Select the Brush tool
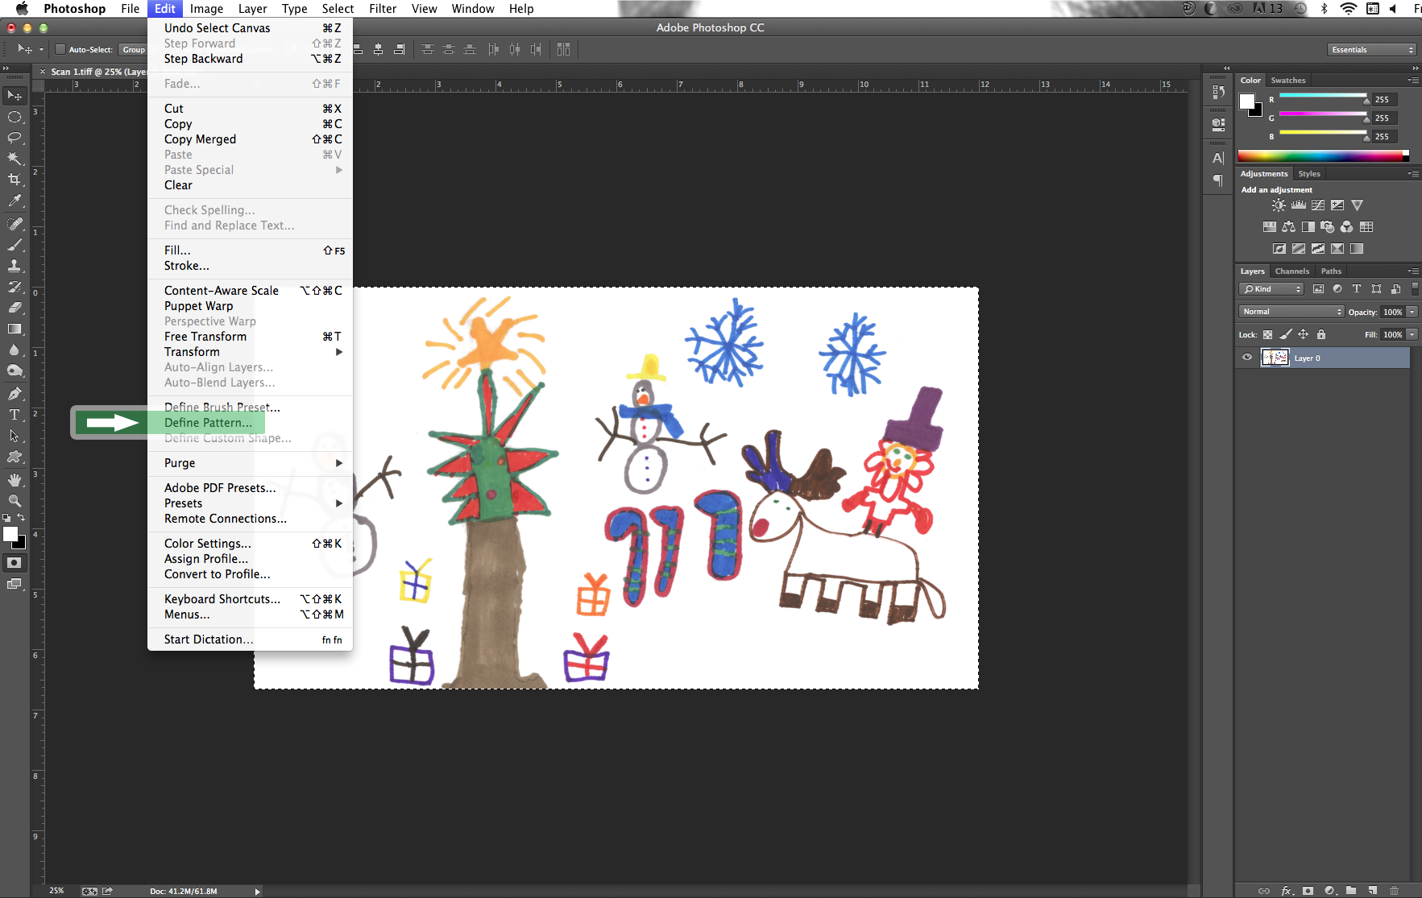The width and height of the screenshot is (1422, 898). tap(15, 245)
